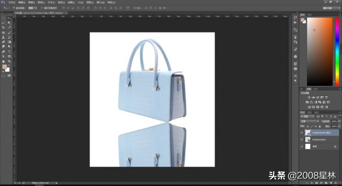Toggle lock position icon in Layers panel
This screenshot has height=186, width=342.
pos(316,126)
